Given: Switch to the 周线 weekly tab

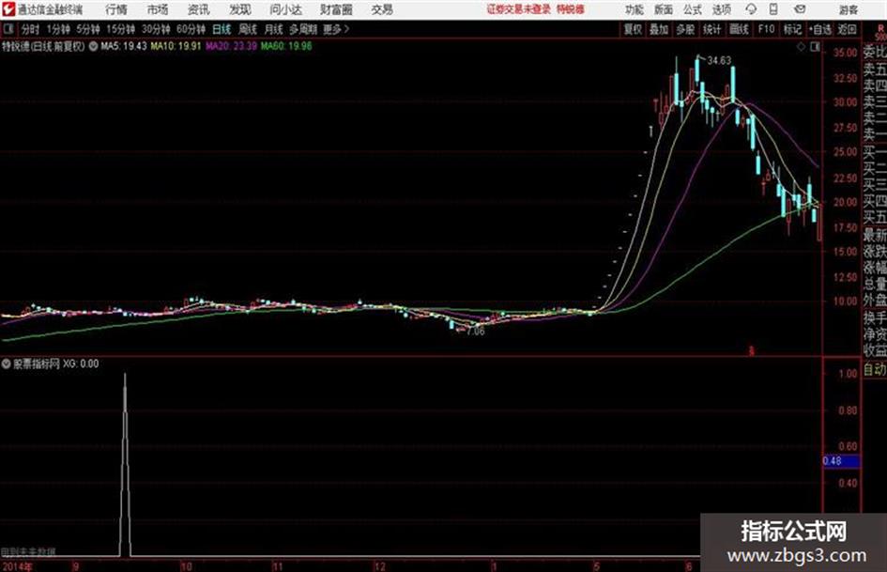Looking at the screenshot, I should [x=248, y=29].
